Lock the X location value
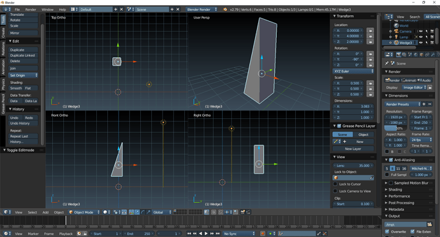This screenshot has height=237, width=440. click(x=370, y=30)
